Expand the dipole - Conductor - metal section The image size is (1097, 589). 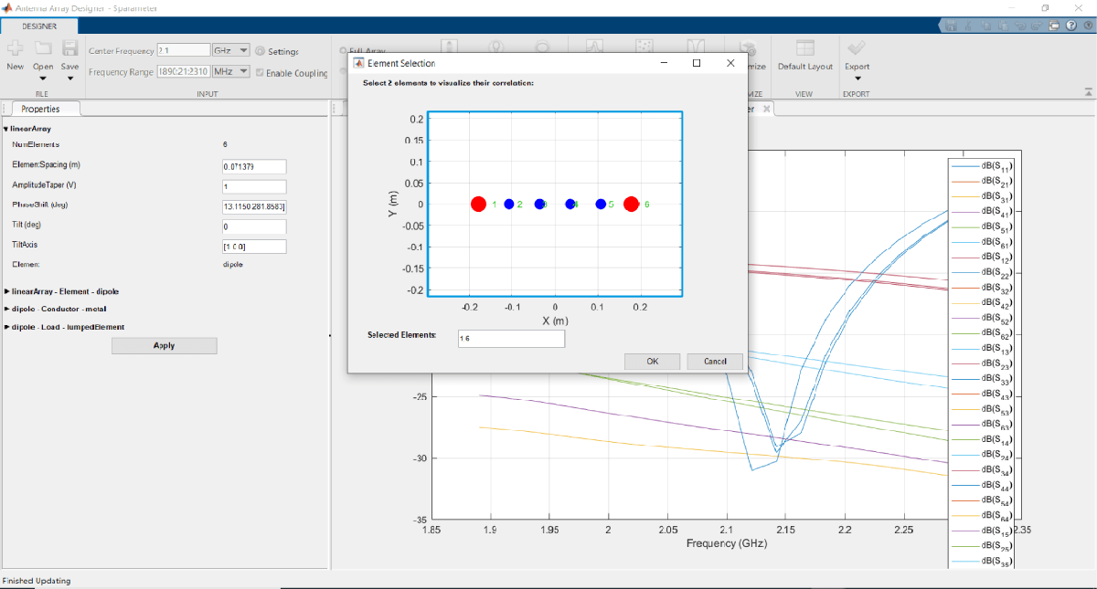click(8, 309)
